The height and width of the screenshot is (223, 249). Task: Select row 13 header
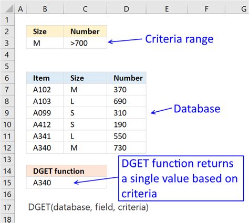click(7, 160)
